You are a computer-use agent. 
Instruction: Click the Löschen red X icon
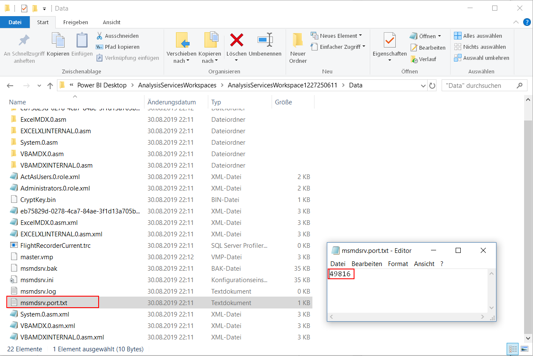coord(236,40)
